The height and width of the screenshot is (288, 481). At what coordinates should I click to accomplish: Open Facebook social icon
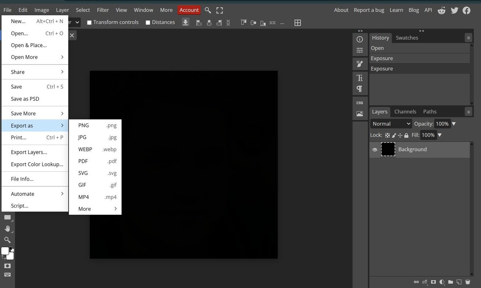click(467, 10)
